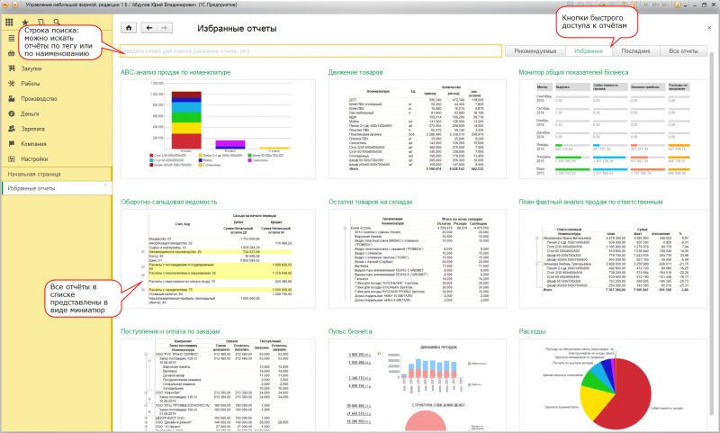This screenshot has height=433, width=720.
Task: Open ABC-анализ продаж по номенклатуре report
Action: [x=181, y=71]
